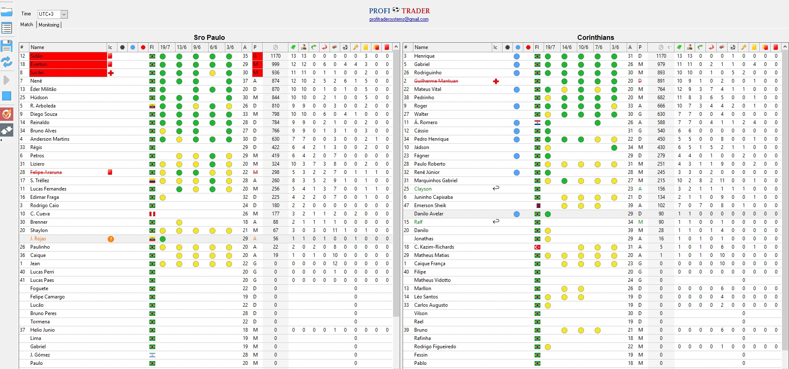The width and height of the screenshot is (789, 369).
Task: Sort Corinthians by soccer ball goals icon
Action: [733, 47]
